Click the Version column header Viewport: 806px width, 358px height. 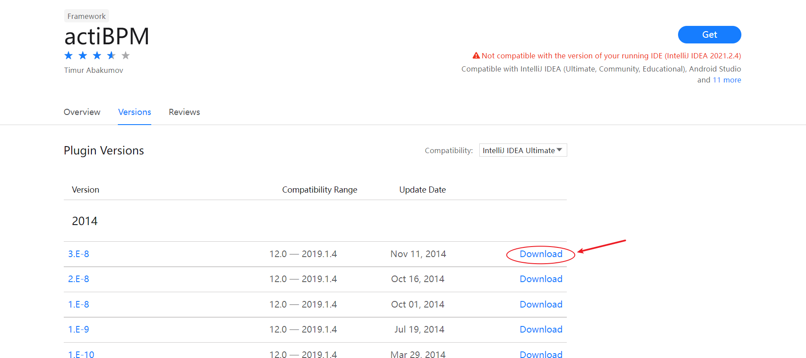[x=85, y=190]
